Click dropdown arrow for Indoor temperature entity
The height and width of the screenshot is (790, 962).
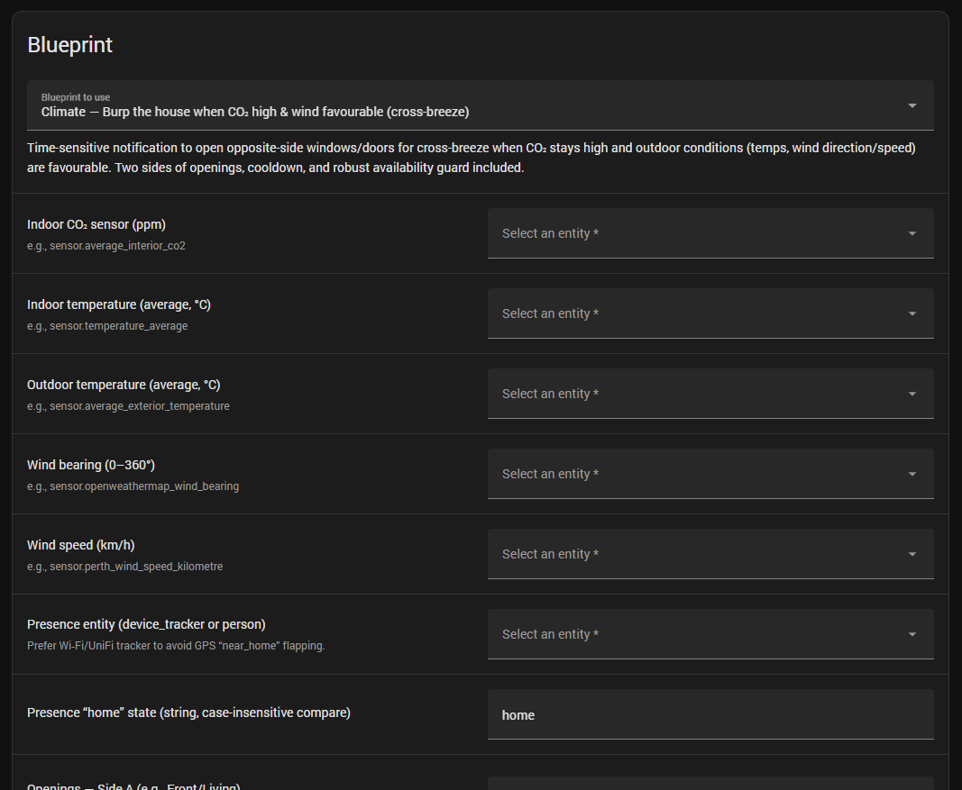coord(912,313)
